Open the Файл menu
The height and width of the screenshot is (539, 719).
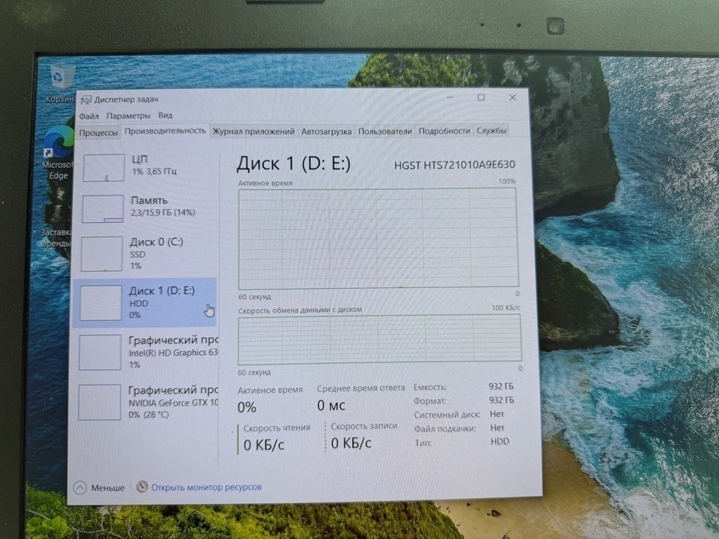pos(89,116)
